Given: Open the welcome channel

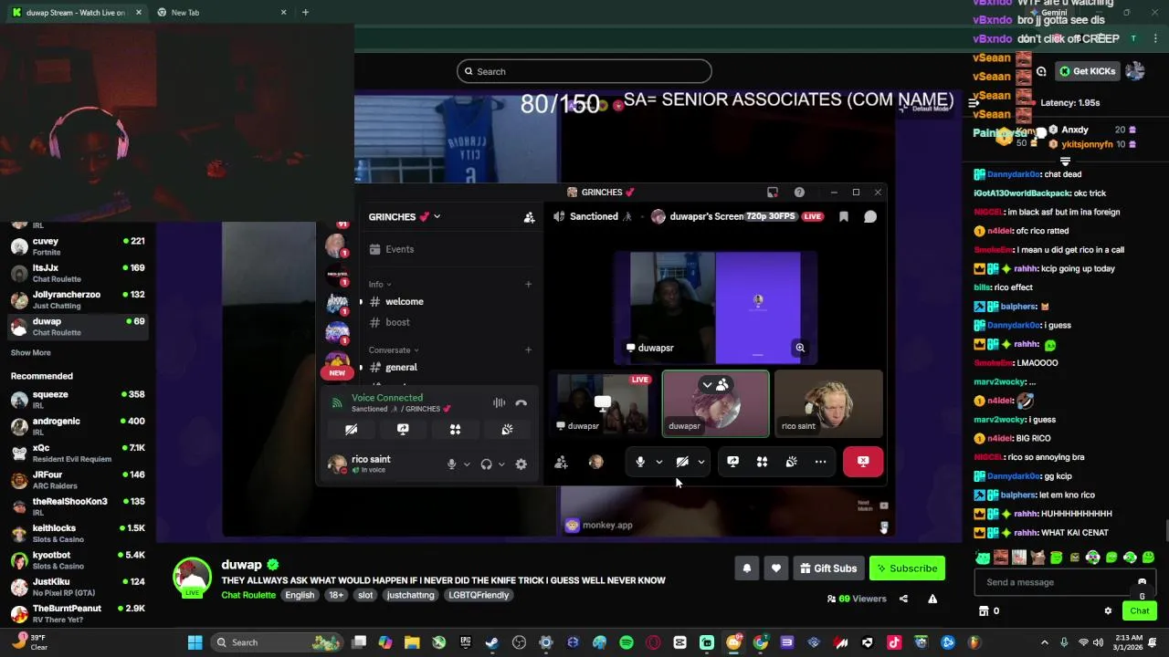Looking at the screenshot, I should click(404, 302).
